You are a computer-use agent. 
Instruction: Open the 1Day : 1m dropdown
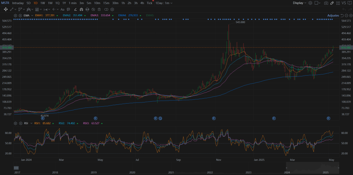[164, 3]
